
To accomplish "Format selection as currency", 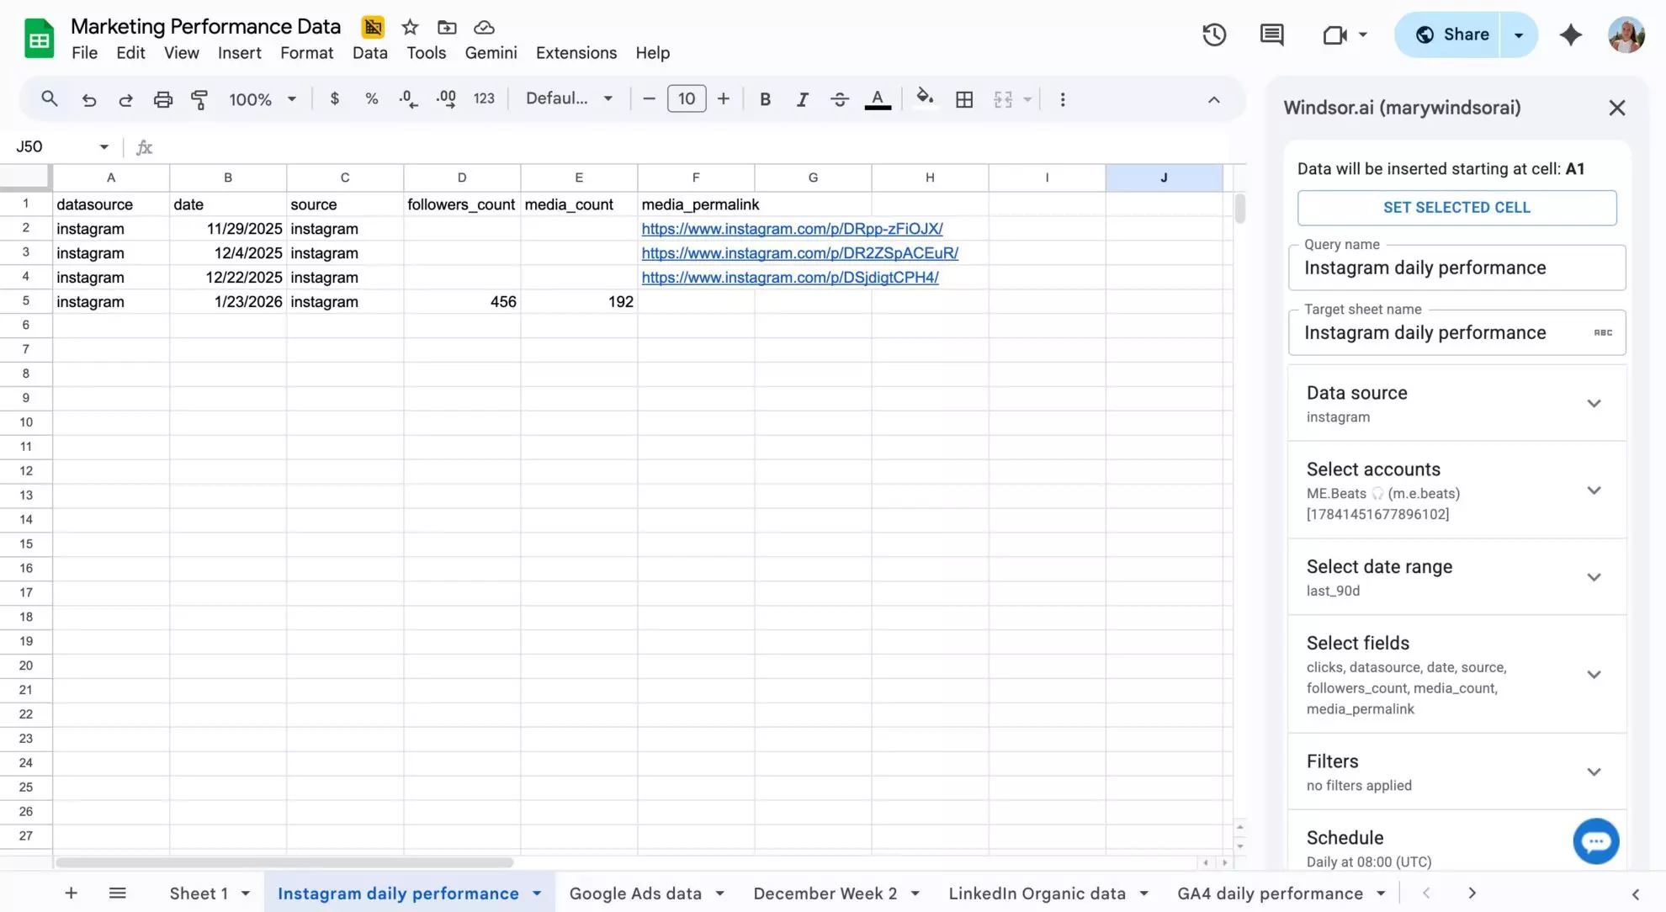I will point(334,98).
